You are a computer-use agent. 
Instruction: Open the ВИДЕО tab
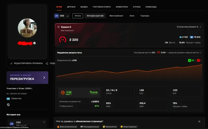84,7
